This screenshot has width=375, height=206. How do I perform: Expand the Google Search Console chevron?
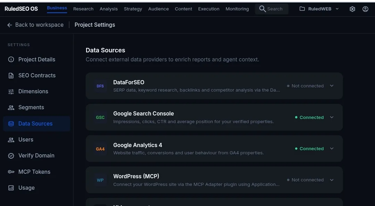coord(332,117)
